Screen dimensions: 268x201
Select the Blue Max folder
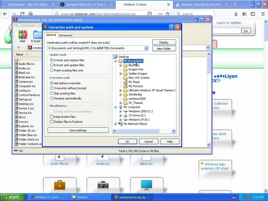(134, 65)
